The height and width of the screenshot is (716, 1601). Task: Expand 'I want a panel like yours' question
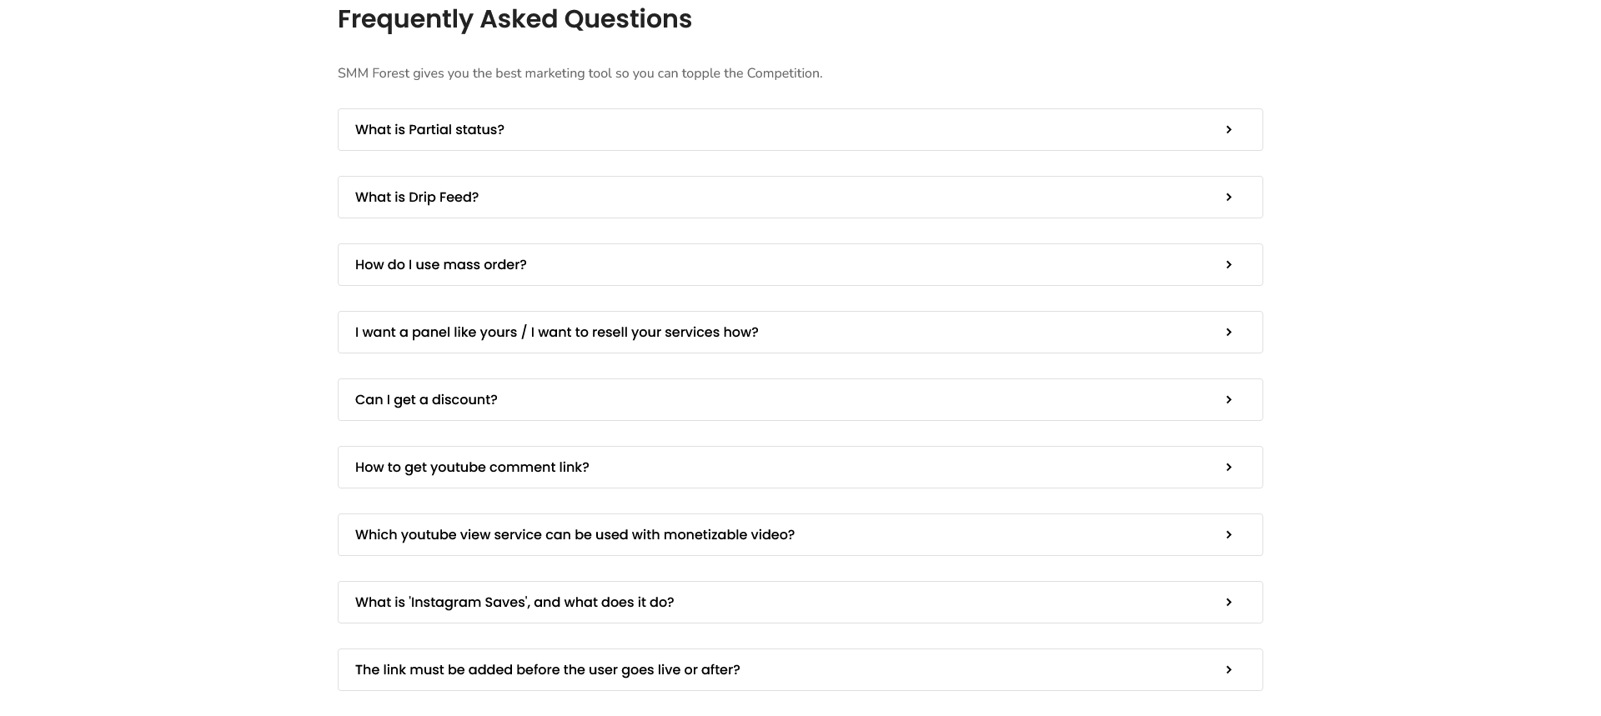tap(557, 332)
